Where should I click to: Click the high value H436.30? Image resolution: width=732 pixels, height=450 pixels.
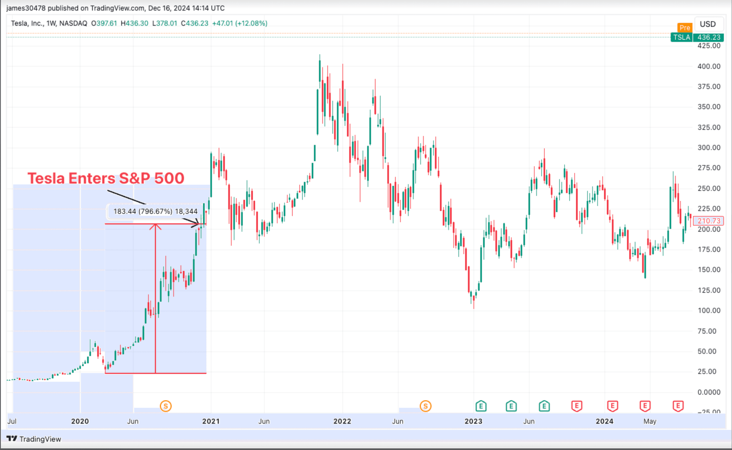[135, 23]
